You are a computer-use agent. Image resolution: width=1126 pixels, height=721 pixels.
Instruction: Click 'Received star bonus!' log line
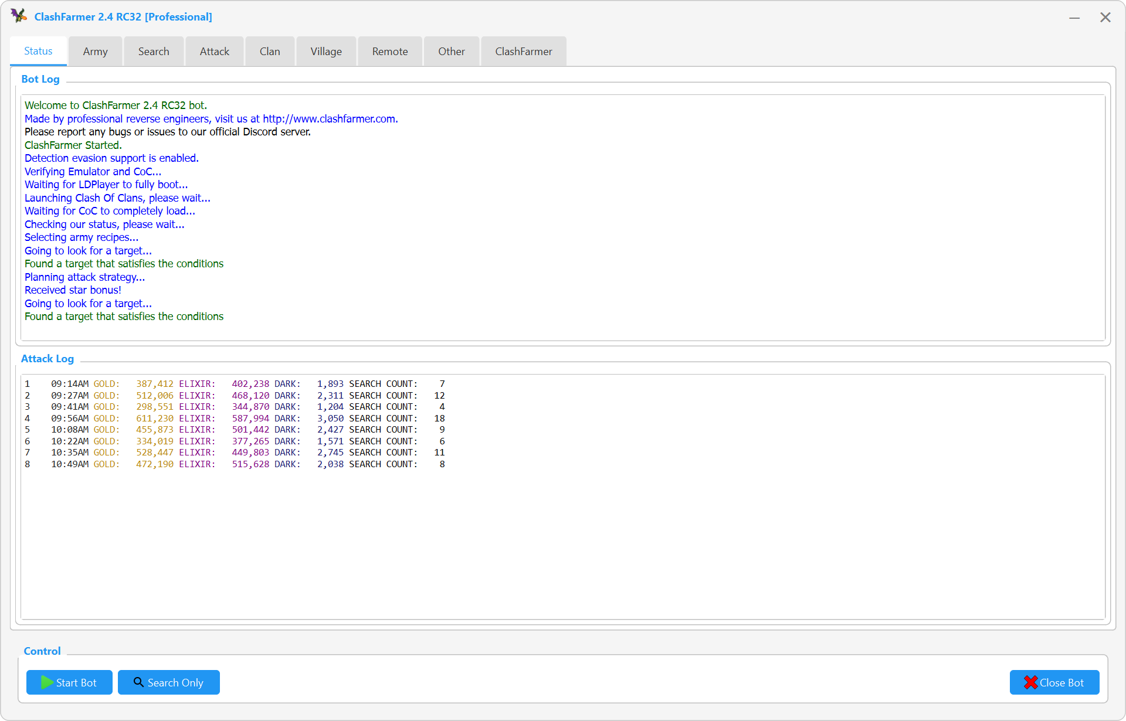(x=73, y=290)
